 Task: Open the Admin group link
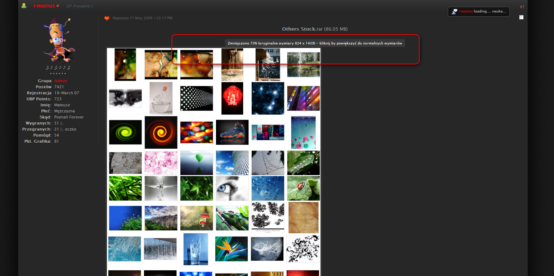click(61, 80)
